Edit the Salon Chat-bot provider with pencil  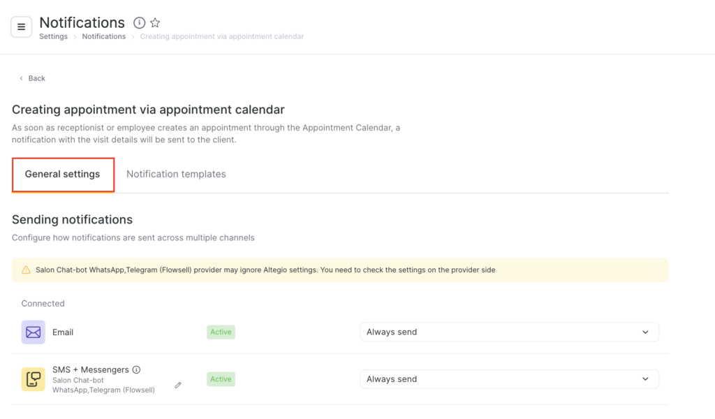coord(178,385)
